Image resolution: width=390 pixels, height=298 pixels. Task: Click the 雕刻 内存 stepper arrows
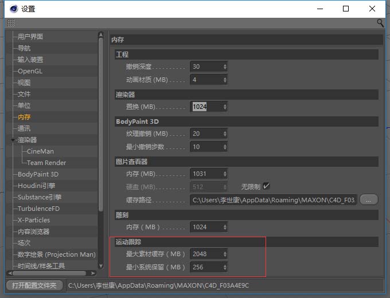tap(225, 227)
